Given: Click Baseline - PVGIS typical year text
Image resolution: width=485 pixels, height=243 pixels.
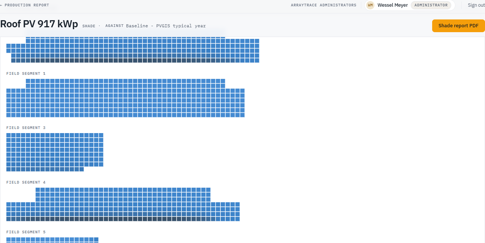Looking at the screenshot, I should [166, 26].
